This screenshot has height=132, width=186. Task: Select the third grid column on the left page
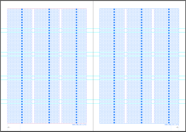74,66
